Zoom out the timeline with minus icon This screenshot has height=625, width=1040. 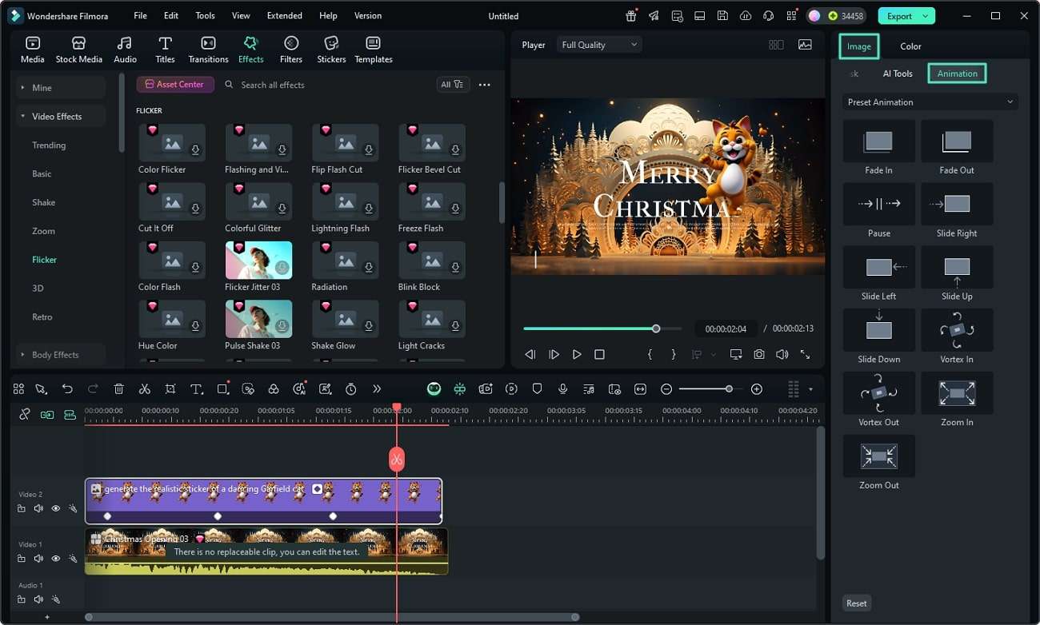pyautogui.click(x=666, y=389)
